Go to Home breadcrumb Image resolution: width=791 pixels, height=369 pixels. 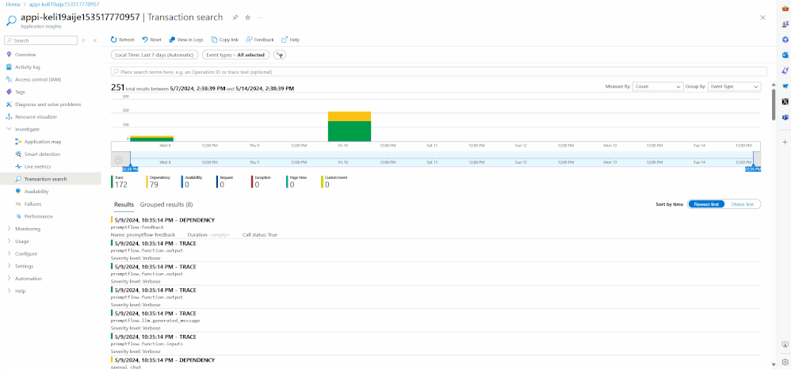13,4
